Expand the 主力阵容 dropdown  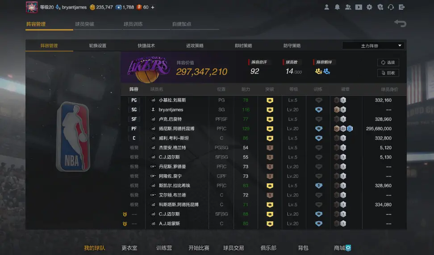point(373,45)
